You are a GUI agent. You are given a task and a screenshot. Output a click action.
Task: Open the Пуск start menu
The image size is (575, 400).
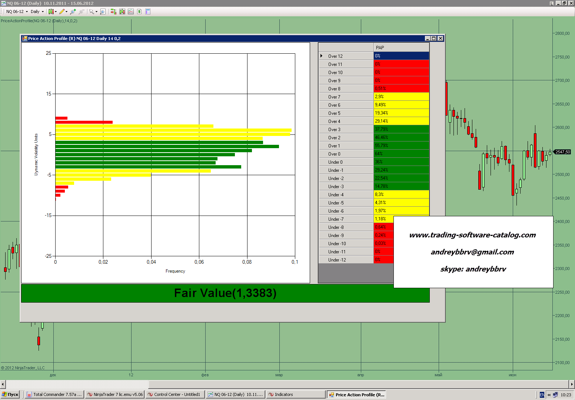pyautogui.click(x=10, y=394)
